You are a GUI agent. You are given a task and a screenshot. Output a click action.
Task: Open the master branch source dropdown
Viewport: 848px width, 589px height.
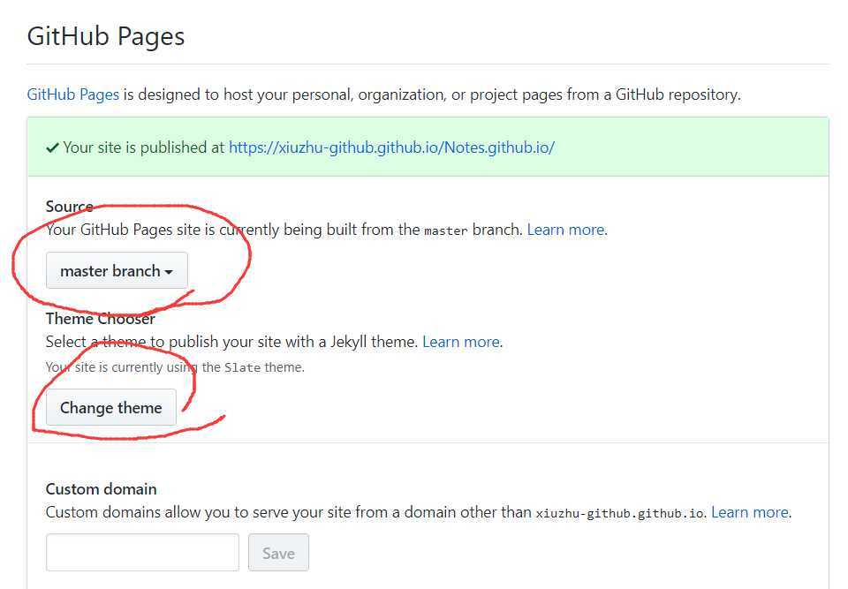point(117,270)
